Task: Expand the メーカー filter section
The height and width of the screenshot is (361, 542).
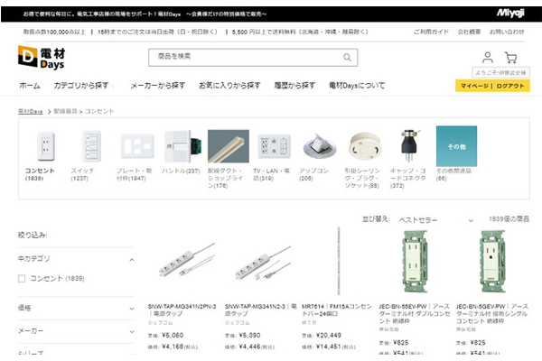Action: [131, 331]
